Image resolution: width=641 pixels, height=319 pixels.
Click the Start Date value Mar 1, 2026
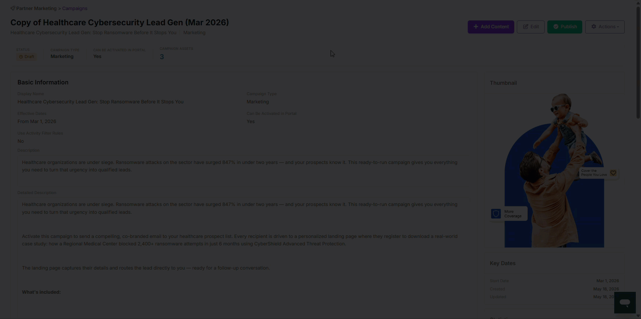coord(608,281)
